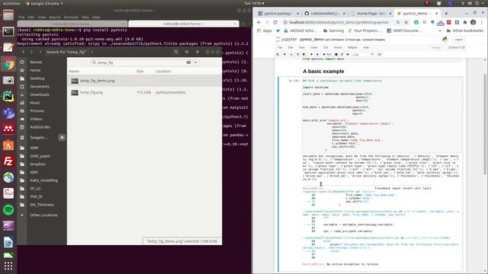Open Chrome zoom magnifier icon in address bar

pos(398,22)
